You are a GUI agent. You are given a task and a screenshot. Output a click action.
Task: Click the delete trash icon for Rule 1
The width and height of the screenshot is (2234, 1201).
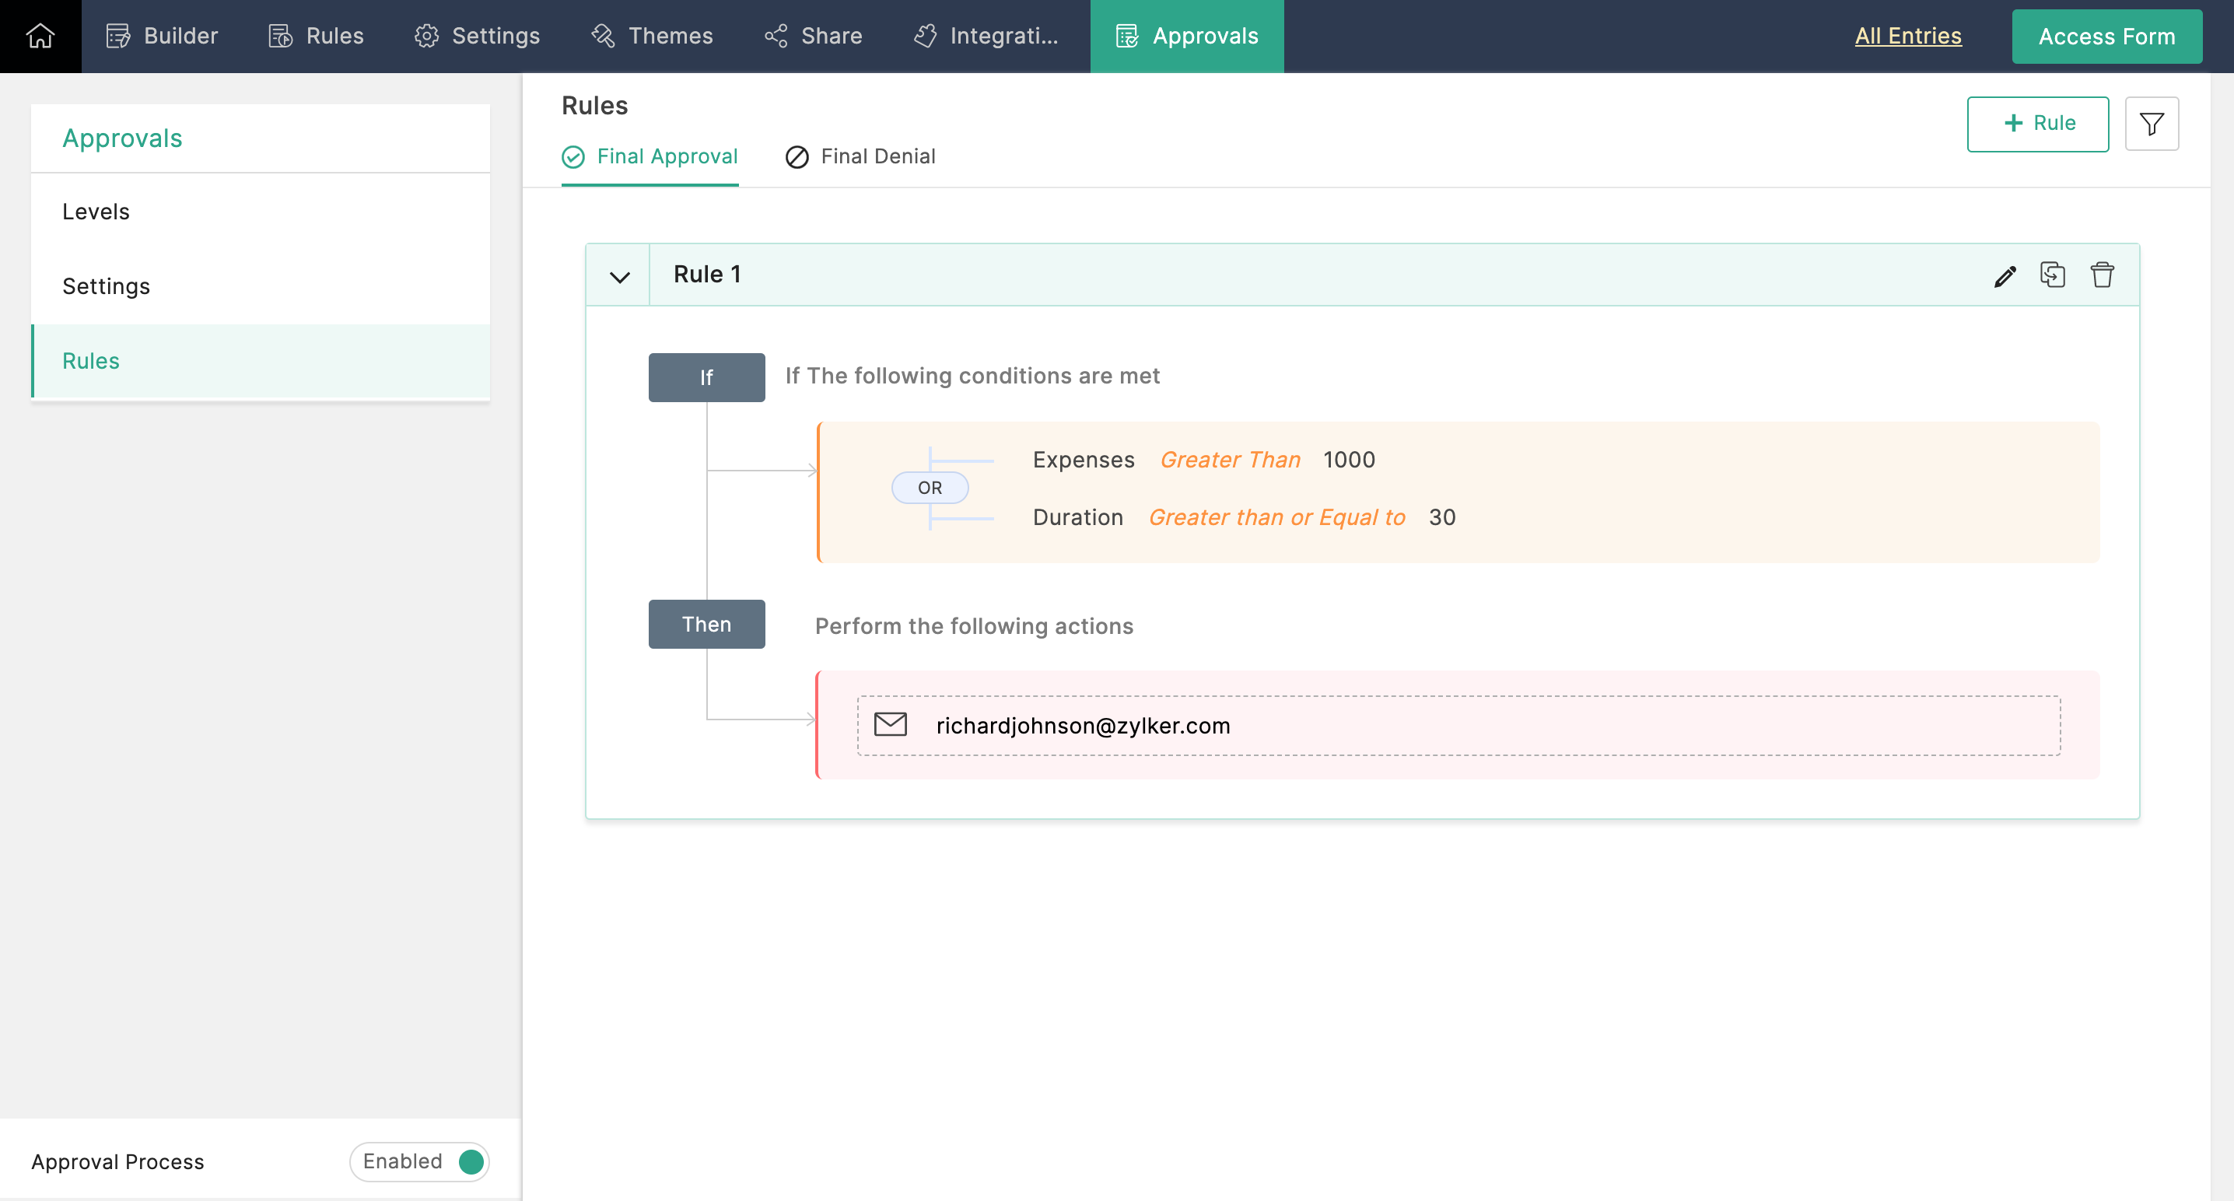point(2101,274)
